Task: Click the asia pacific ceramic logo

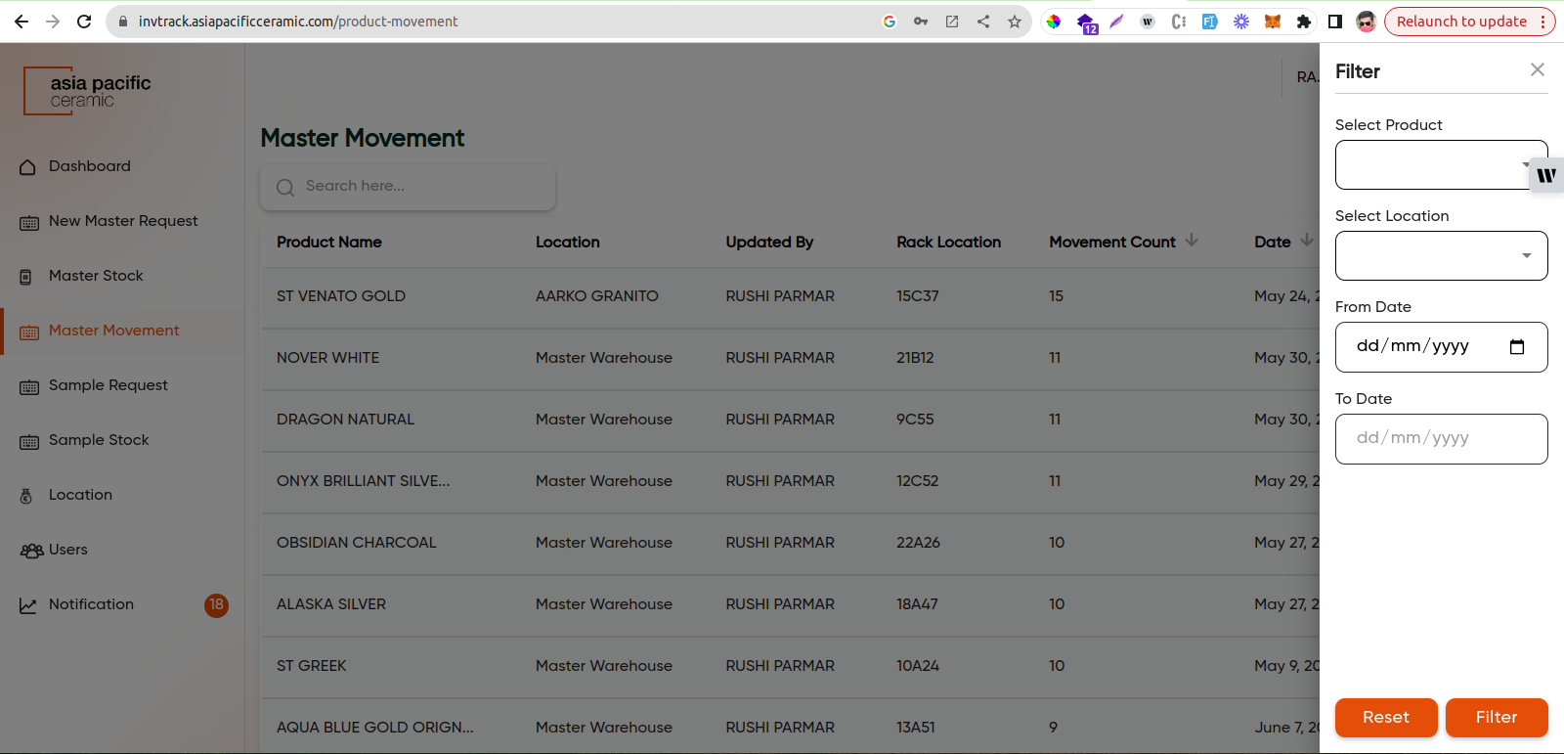Action: pyautogui.click(x=88, y=91)
